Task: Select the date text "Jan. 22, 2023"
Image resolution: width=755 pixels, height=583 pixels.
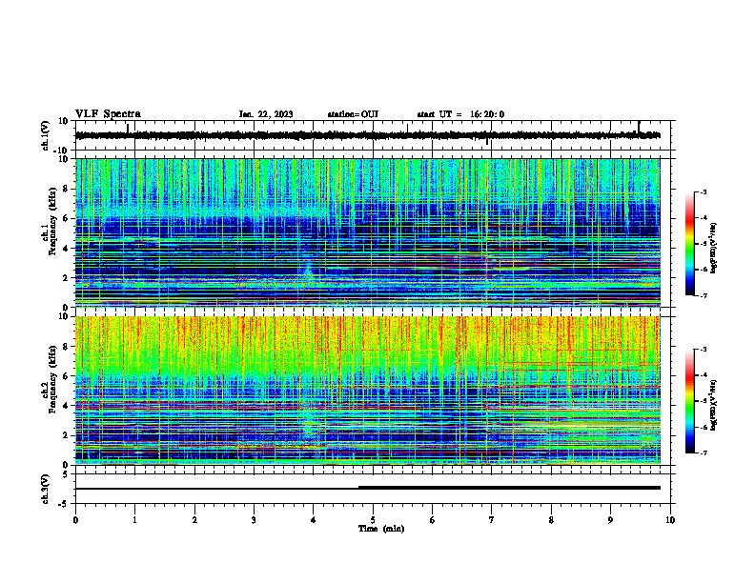Action: pos(266,114)
